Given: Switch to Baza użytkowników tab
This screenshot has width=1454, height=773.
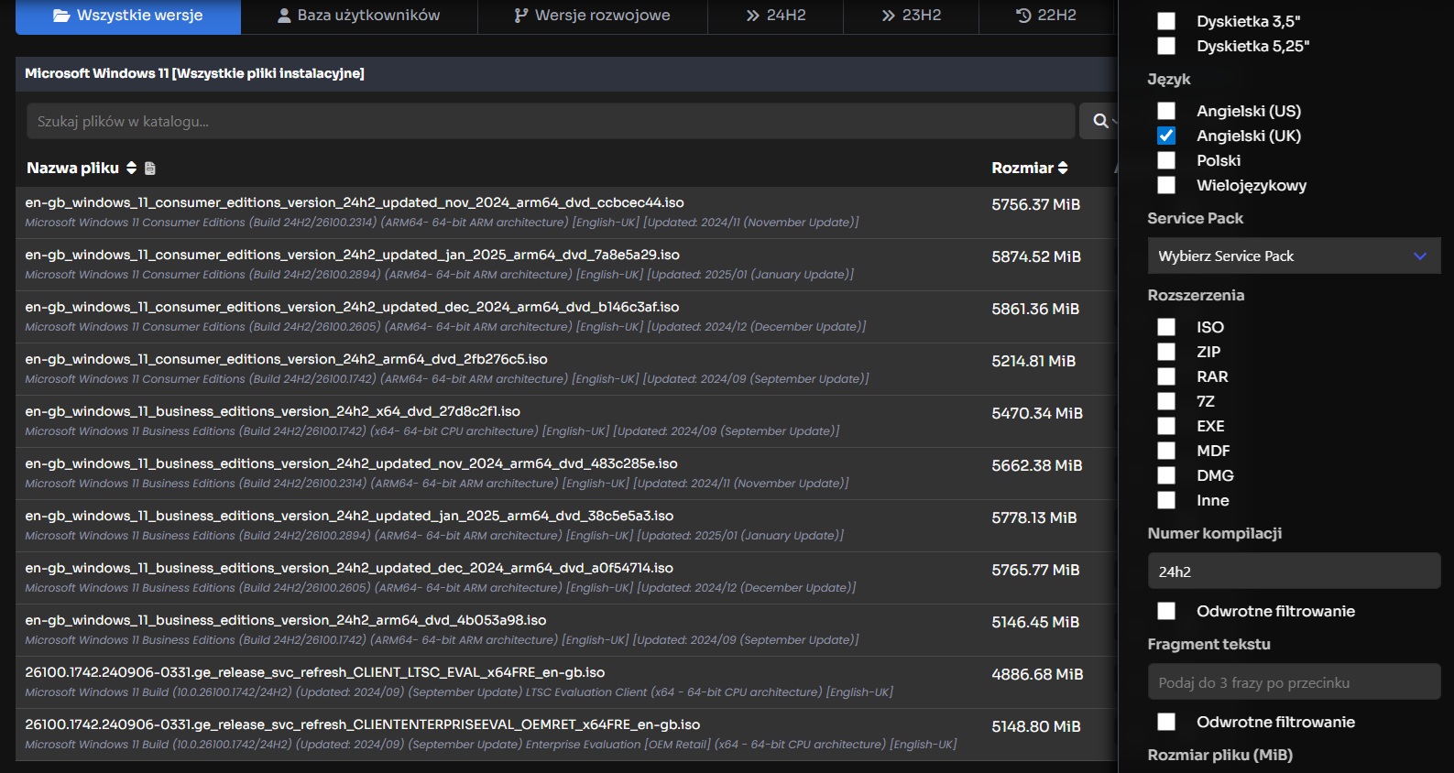Looking at the screenshot, I should (x=358, y=16).
